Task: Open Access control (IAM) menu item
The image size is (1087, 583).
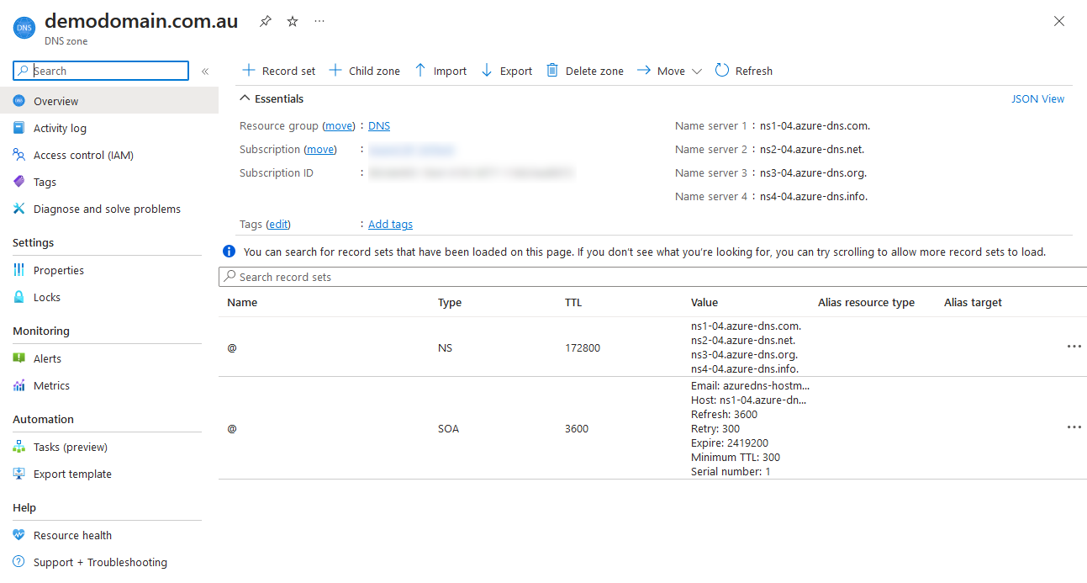Action: (x=83, y=155)
